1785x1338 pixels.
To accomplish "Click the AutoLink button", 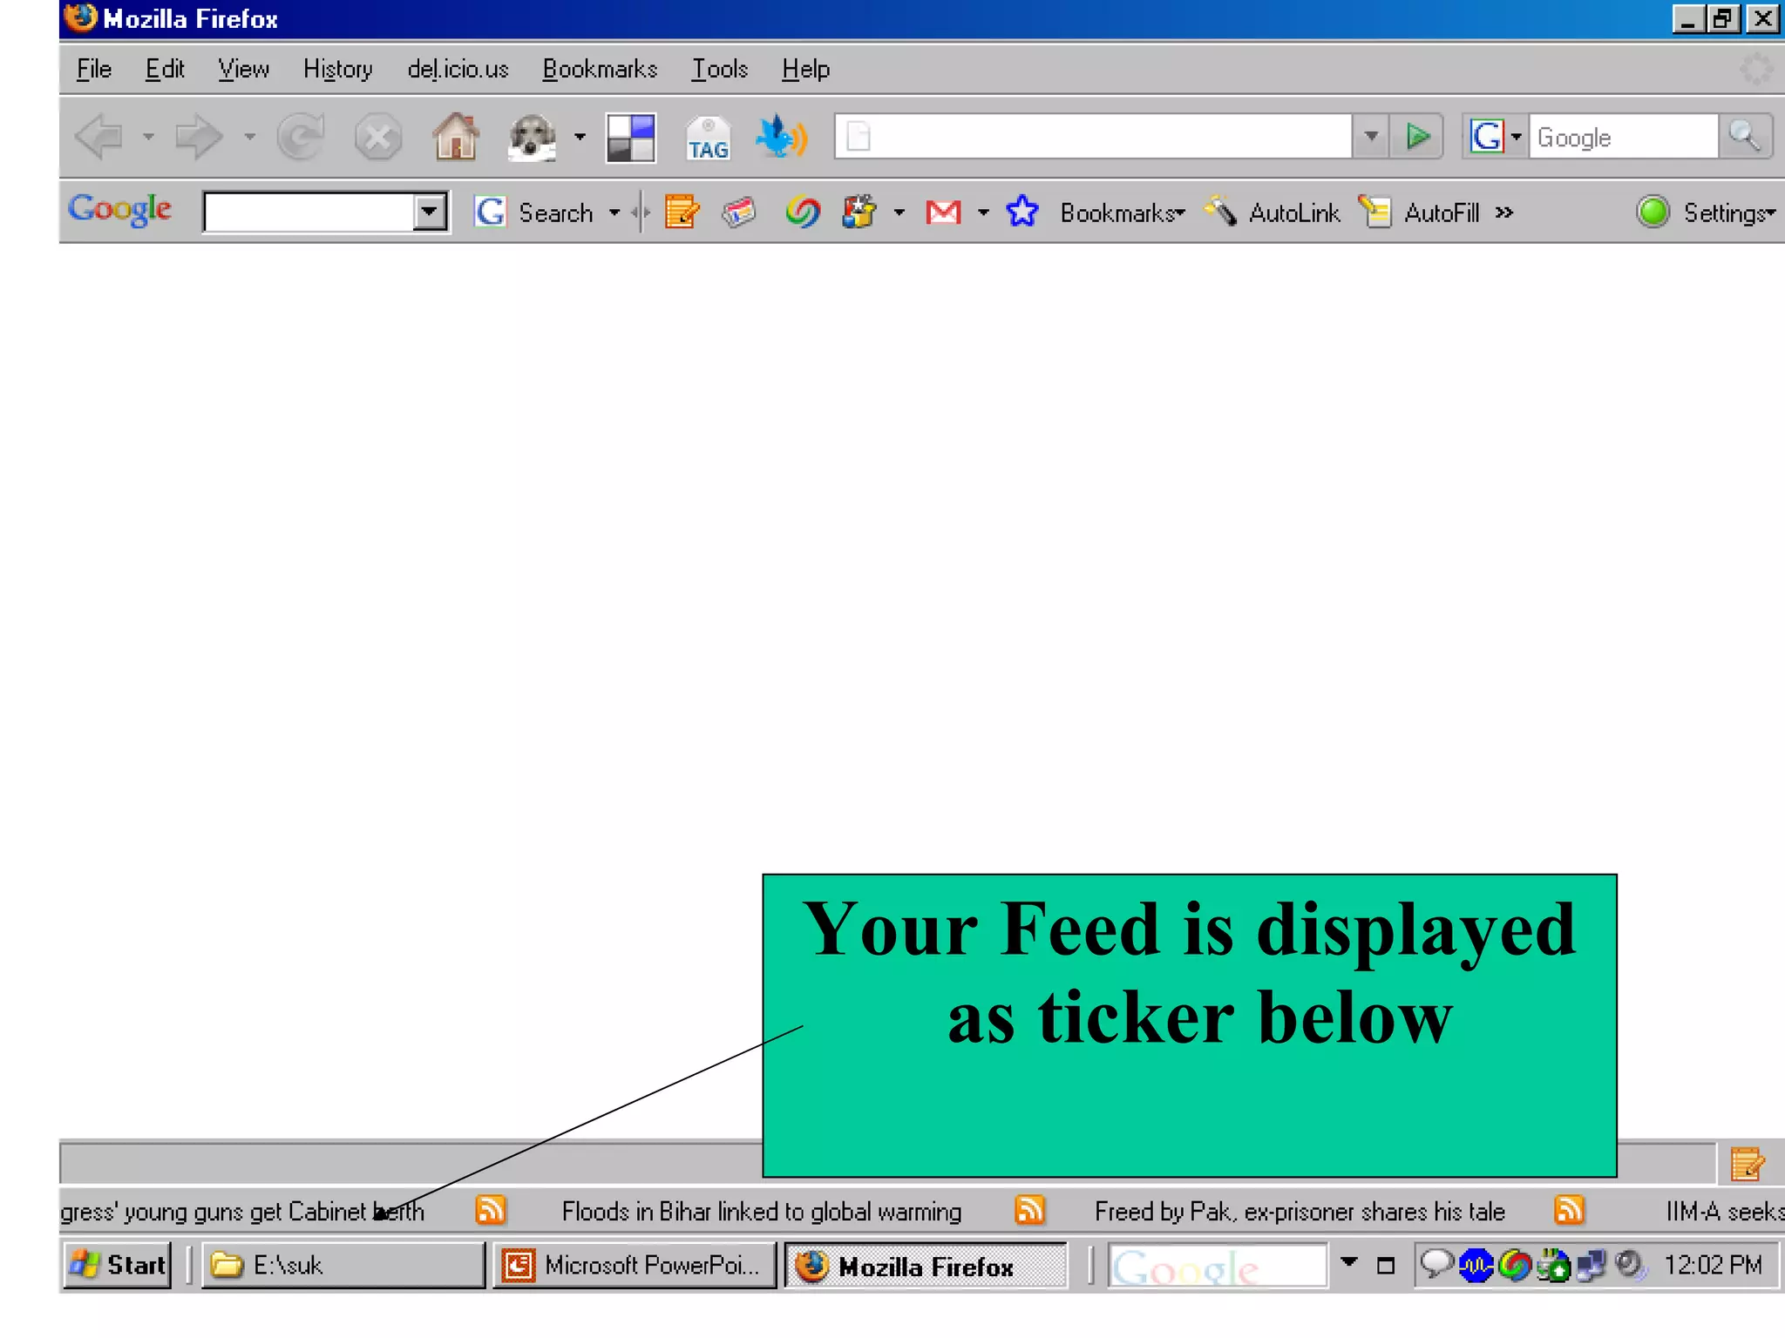I will pyautogui.click(x=1273, y=213).
